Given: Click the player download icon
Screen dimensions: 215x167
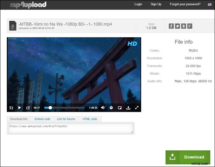Looking at the screenshot, I should (x=128, y=108).
